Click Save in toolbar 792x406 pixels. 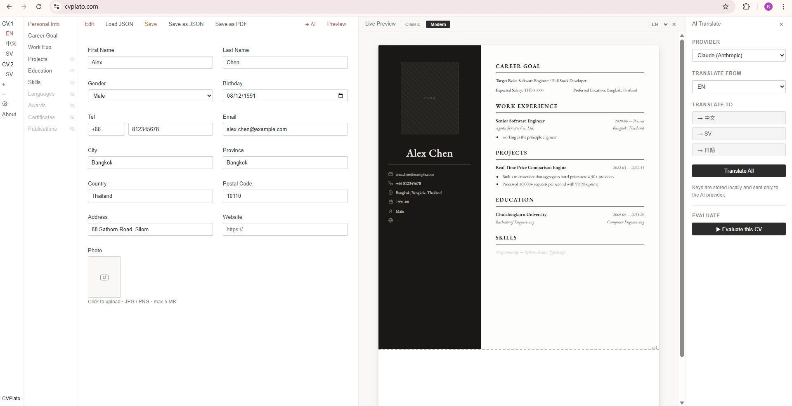tap(151, 24)
